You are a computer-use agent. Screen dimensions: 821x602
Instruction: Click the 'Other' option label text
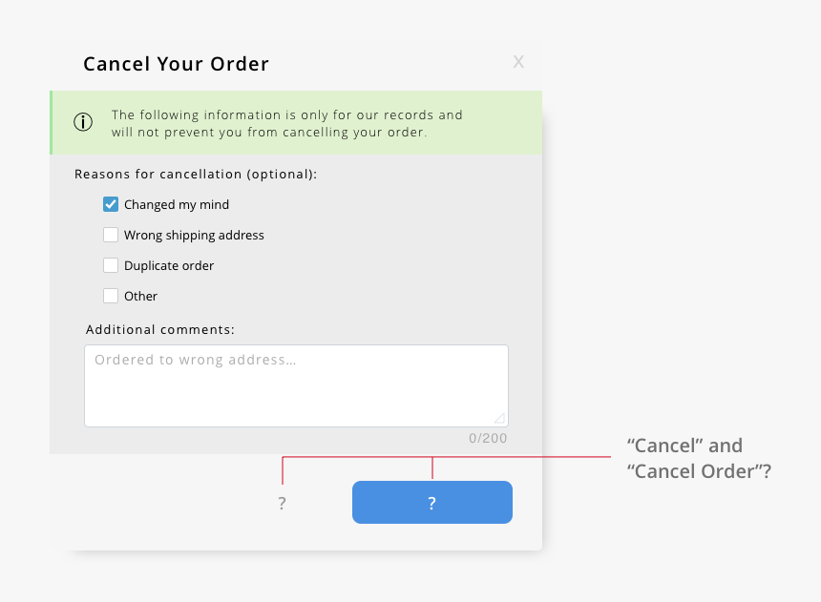tap(140, 297)
